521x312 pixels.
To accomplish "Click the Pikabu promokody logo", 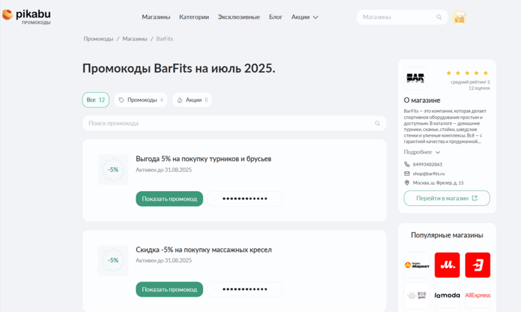I will (27, 17).
